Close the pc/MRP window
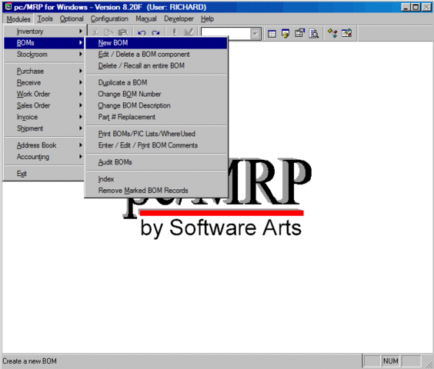Screen dimensions: 434x369 (426, 7)
